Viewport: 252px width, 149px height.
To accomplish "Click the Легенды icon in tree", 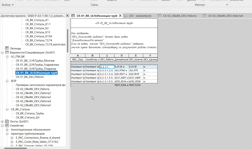I will click(x=7, y=48).
